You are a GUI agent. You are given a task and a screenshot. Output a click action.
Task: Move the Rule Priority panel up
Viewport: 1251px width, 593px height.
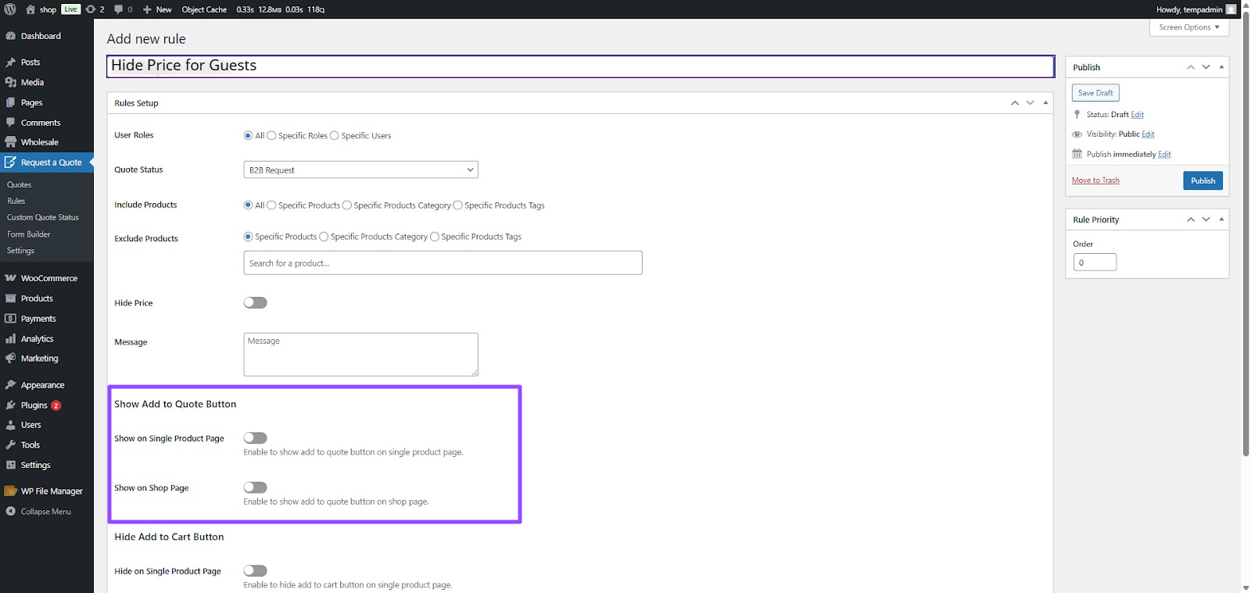click(1191, 220)
